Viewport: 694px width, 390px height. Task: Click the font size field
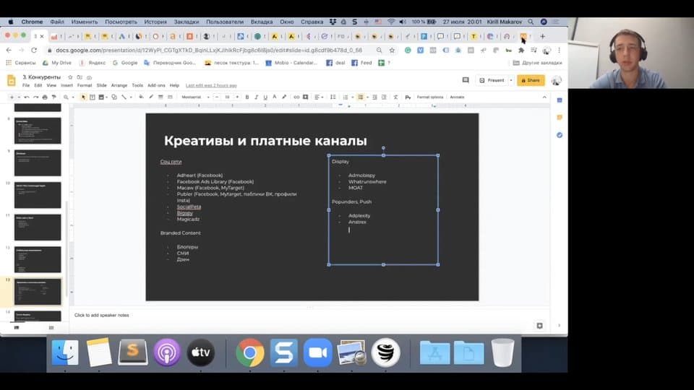tap(227, 97)
